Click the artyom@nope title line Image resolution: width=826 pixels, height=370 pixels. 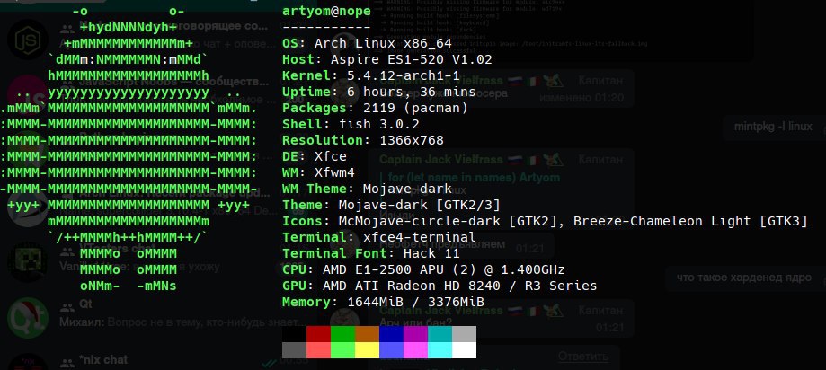tap(326, 12)
